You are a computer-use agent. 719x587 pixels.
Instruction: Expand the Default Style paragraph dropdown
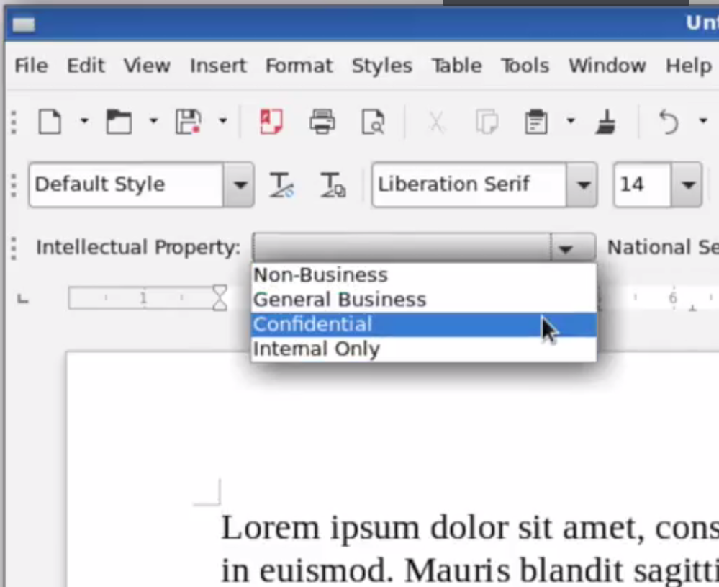(238, 185)
